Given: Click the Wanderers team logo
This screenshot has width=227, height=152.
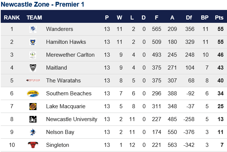Looking at the screenshot, I should tap(33, 29).
